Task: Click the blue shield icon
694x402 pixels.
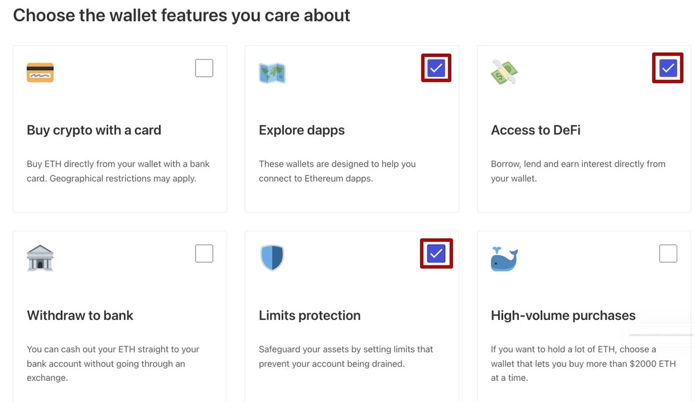Action: 272,258
